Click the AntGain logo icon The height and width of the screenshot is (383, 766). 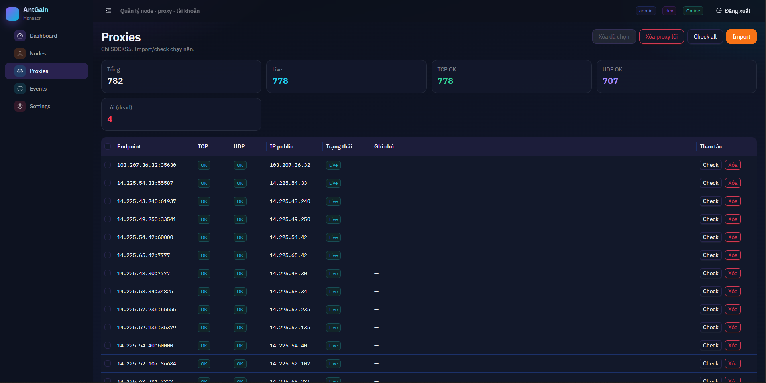tap(12, 14)
